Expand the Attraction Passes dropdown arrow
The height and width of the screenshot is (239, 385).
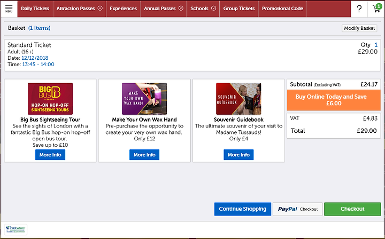100,9
